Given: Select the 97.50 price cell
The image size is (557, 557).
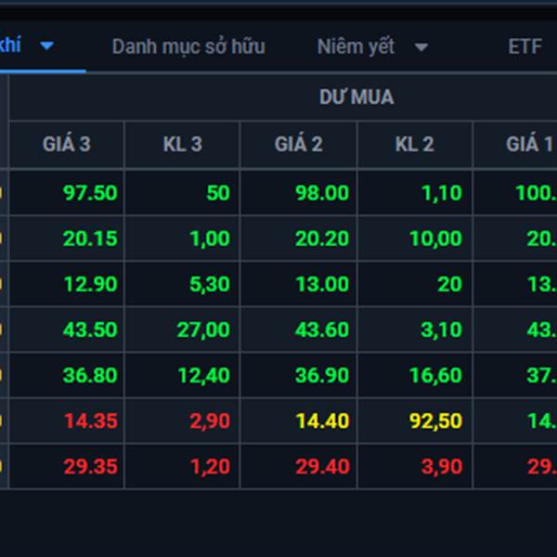Looking at the screenshot, I should pos(67,192).
